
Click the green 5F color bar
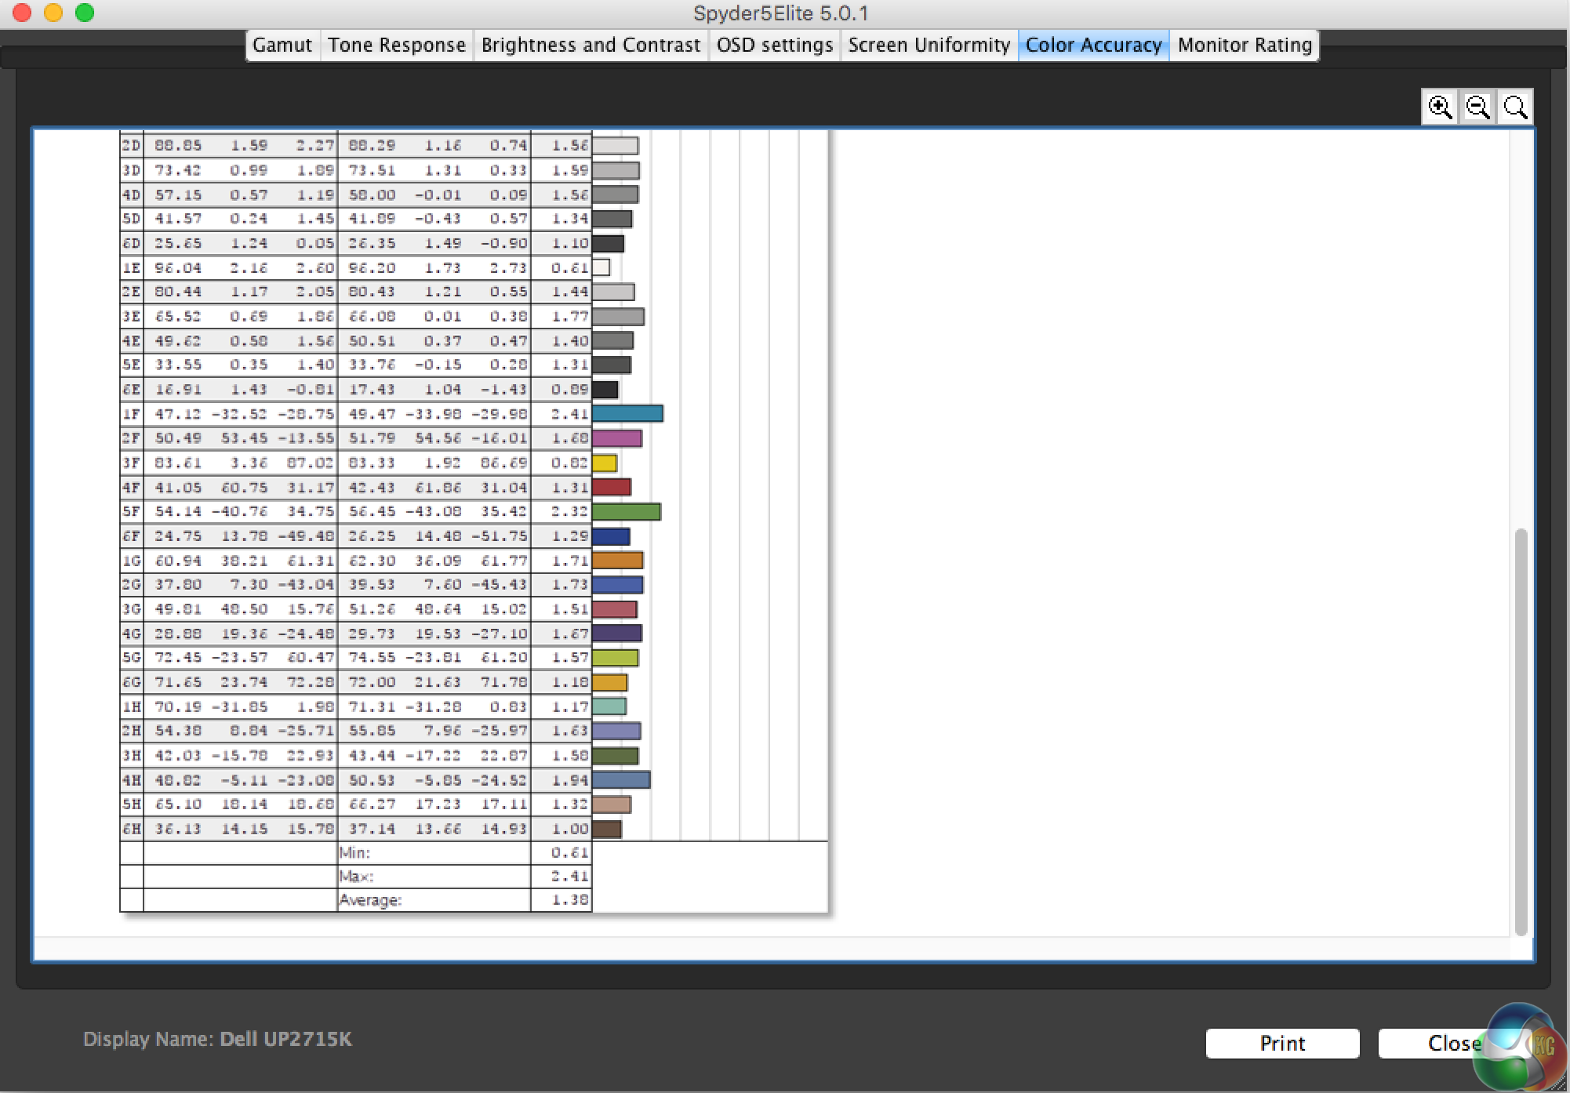tap(626, 512)
